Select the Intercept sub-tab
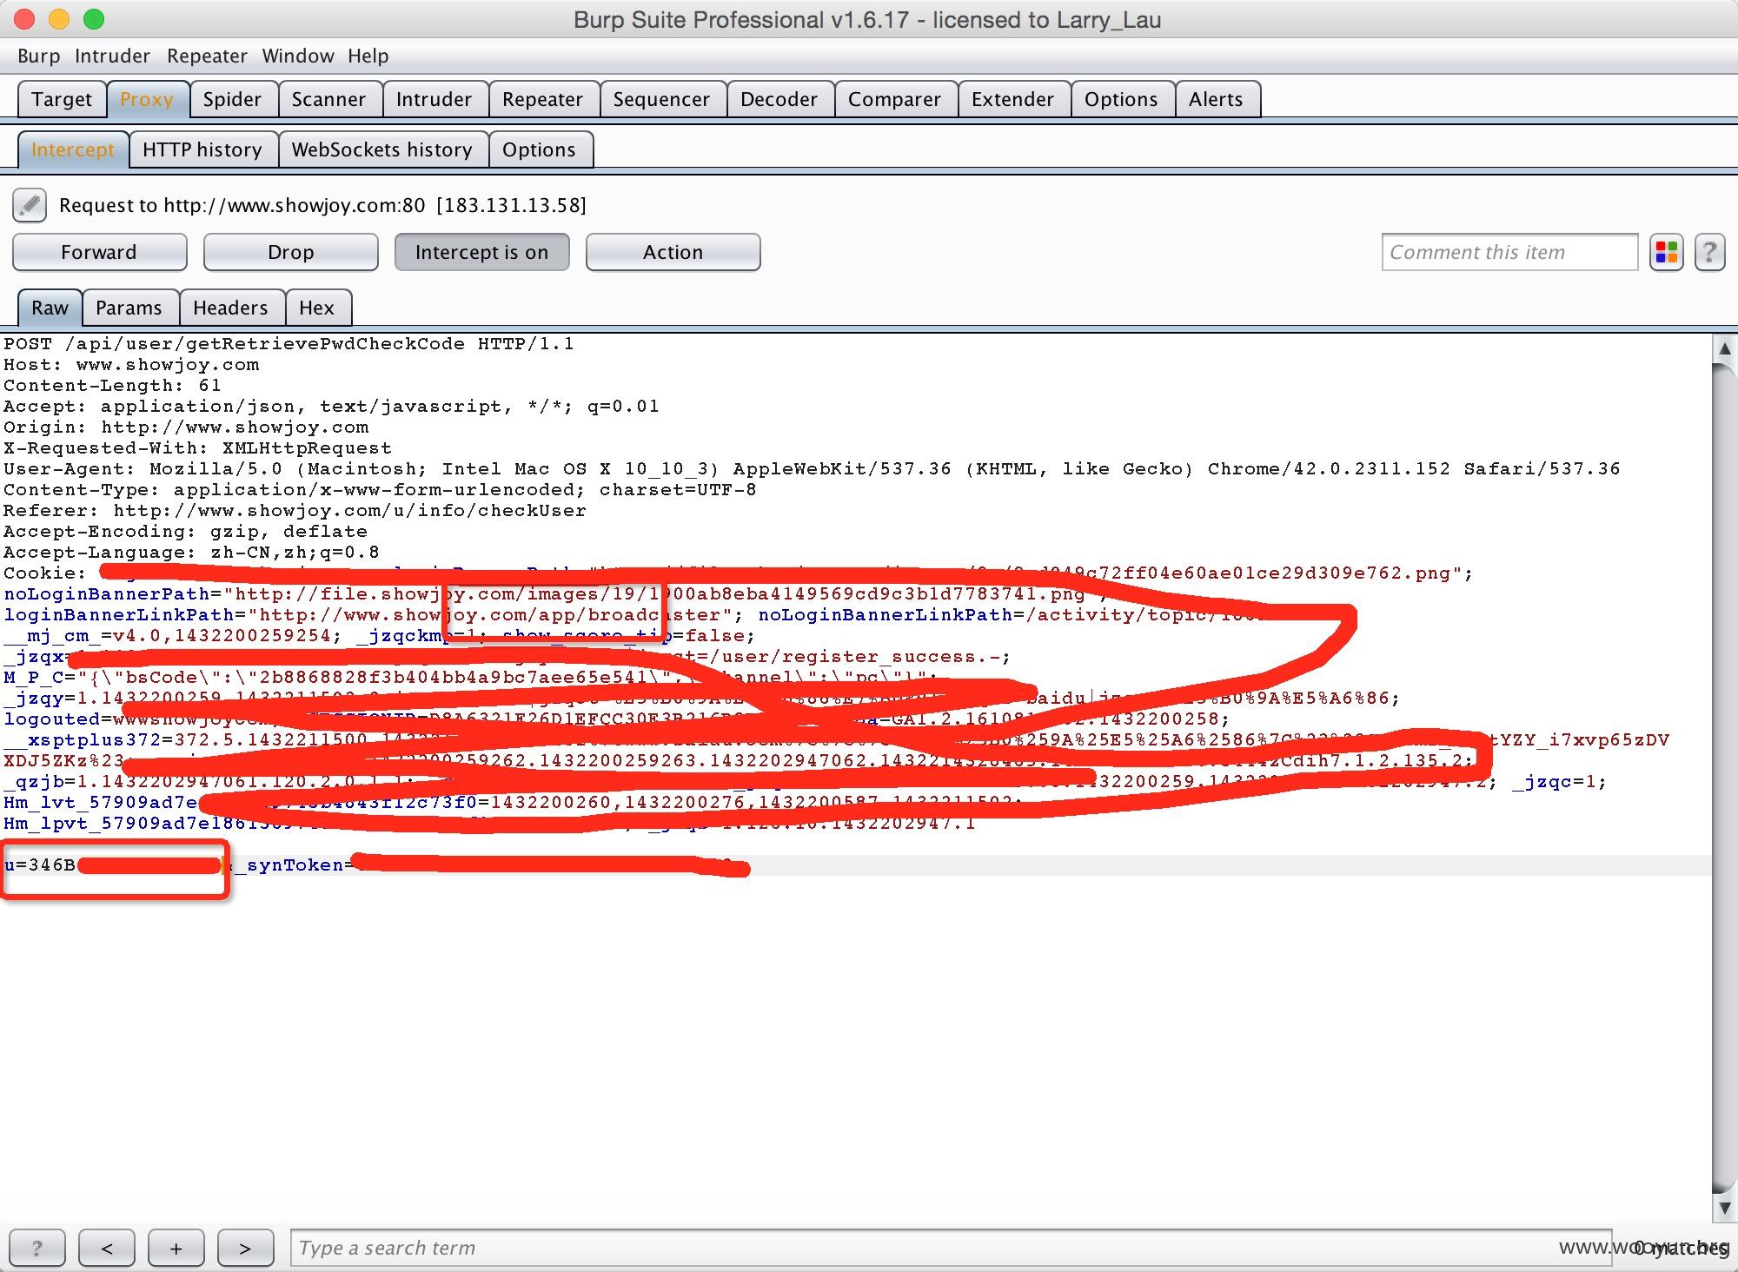Image resolution: width=1738 pixels, height=1272 pixels. click(x=73, y=149)
